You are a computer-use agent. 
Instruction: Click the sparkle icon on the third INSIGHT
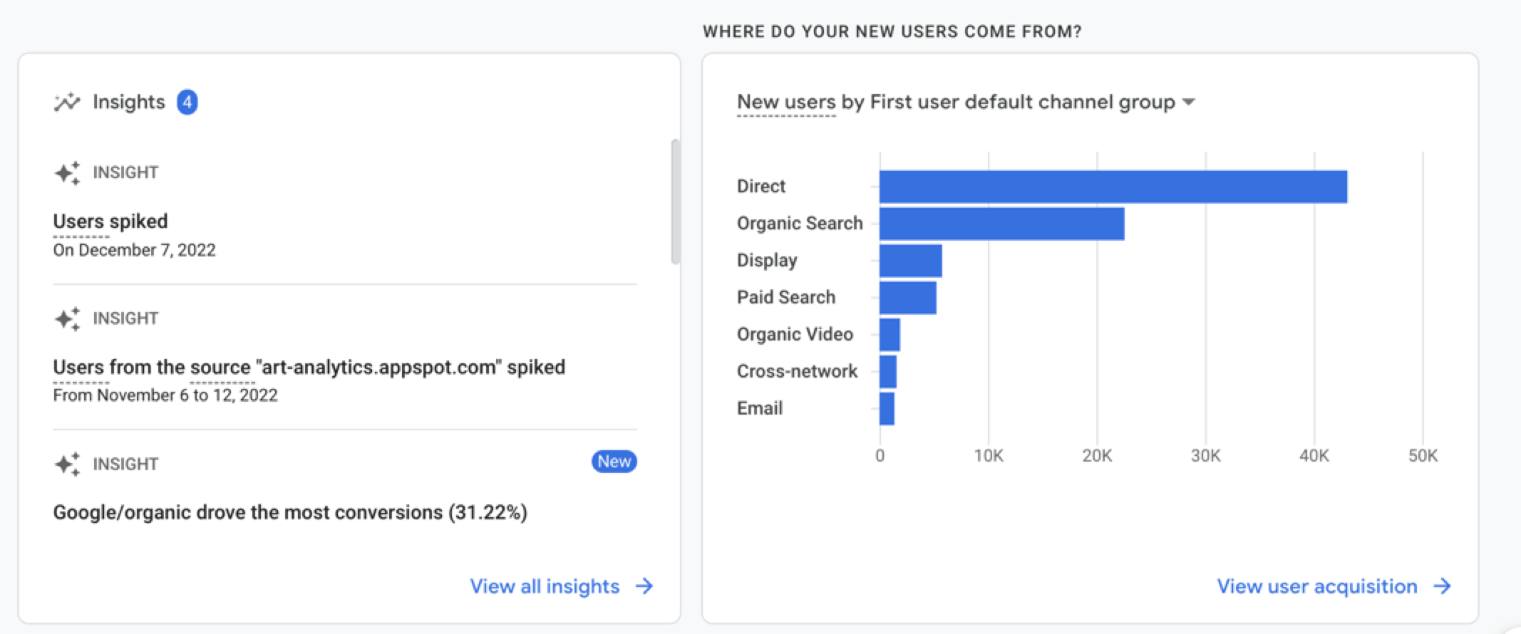pos(68,464)
